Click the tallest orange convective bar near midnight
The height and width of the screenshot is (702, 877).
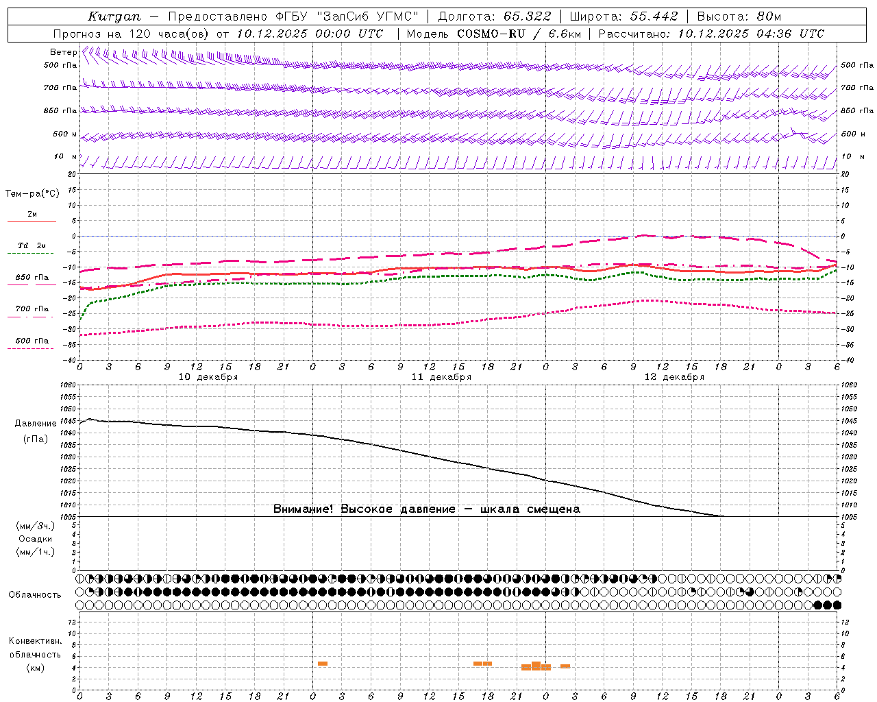click(x=536, y=666)
